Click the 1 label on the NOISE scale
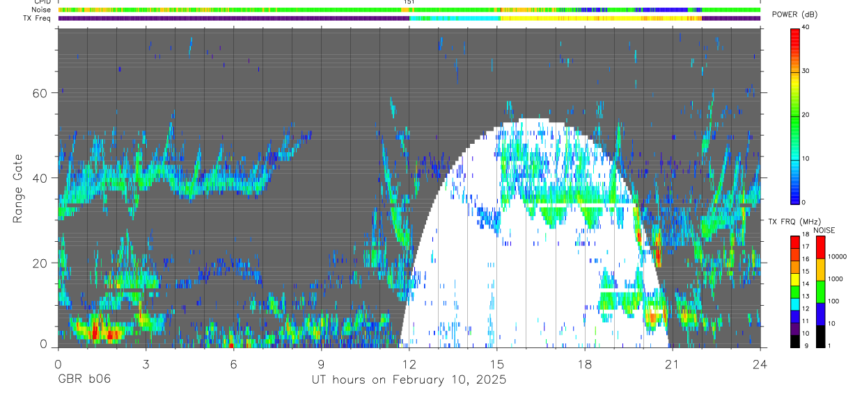 click(829, 345)
